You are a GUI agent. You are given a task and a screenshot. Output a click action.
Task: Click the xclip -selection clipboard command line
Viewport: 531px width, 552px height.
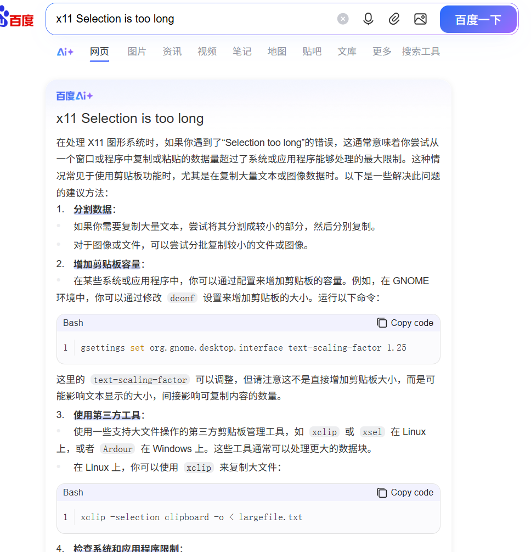tap(191, 517)
